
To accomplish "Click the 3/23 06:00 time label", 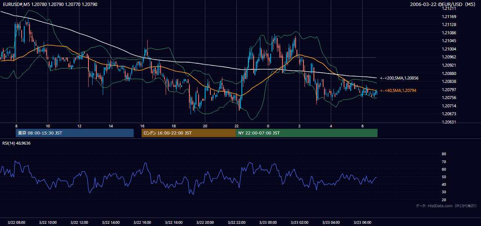I will [362, 223].
